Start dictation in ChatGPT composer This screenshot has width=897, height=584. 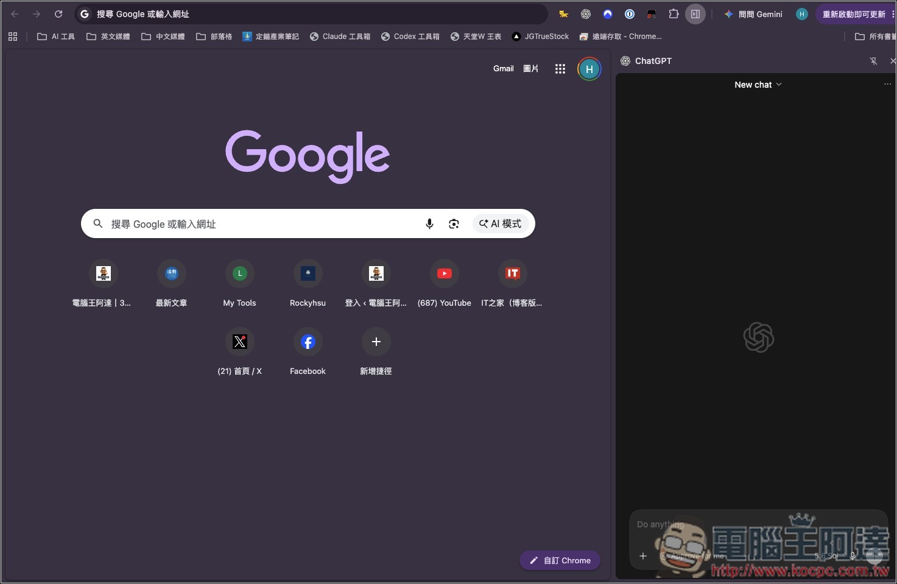(x=853, y=556)
